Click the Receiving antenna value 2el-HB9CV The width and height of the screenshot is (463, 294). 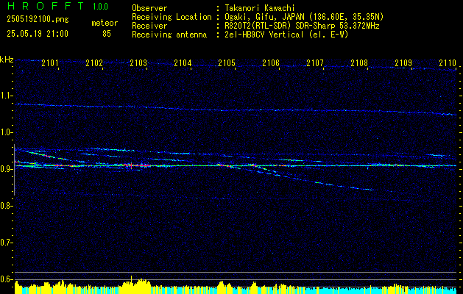286,35
